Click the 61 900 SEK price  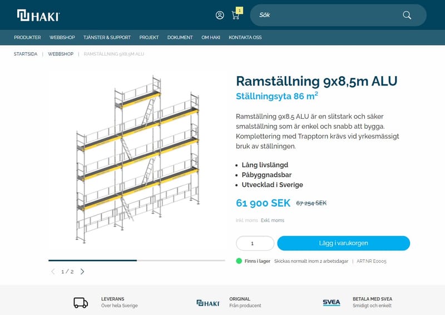263,203
